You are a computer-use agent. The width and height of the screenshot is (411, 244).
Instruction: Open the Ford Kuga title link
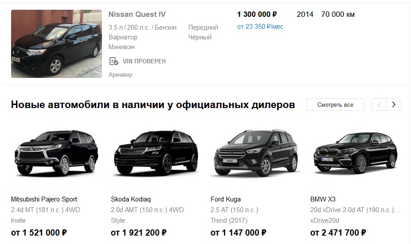pyautogui.click(x=226, y=199)
